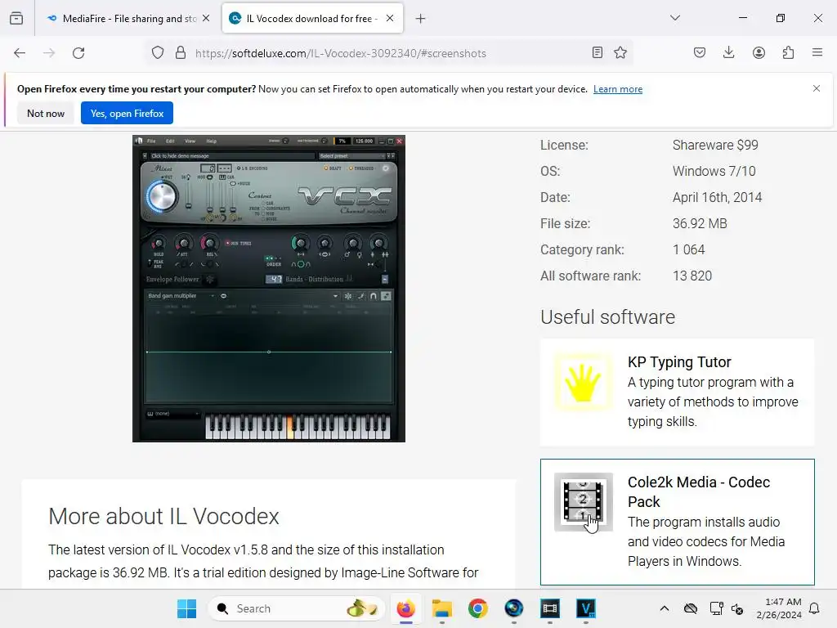Viewport: 837px width, 628px height.
Task: Open File Explorer from the taskbar
Action: (442, 608)
